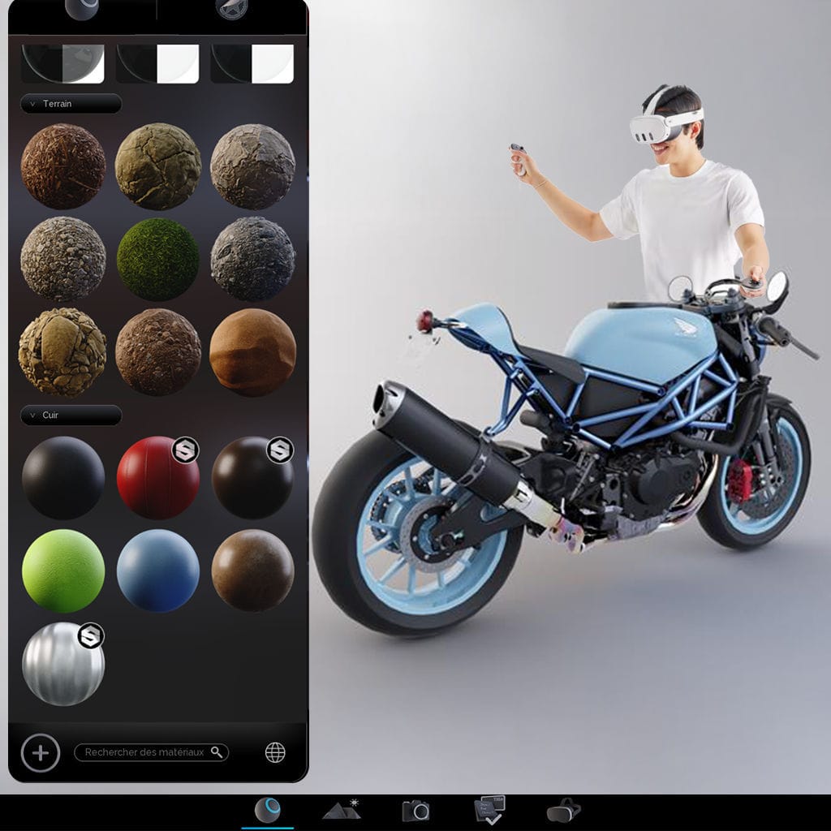Click the Rechercher des matériaux search field
The height and width of the screenshot is (831, 831).
point(144,752)
